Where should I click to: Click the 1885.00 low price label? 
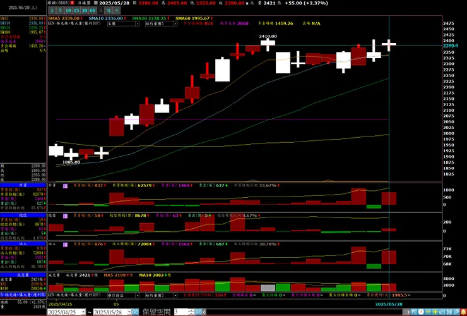(x=71, y=162)
